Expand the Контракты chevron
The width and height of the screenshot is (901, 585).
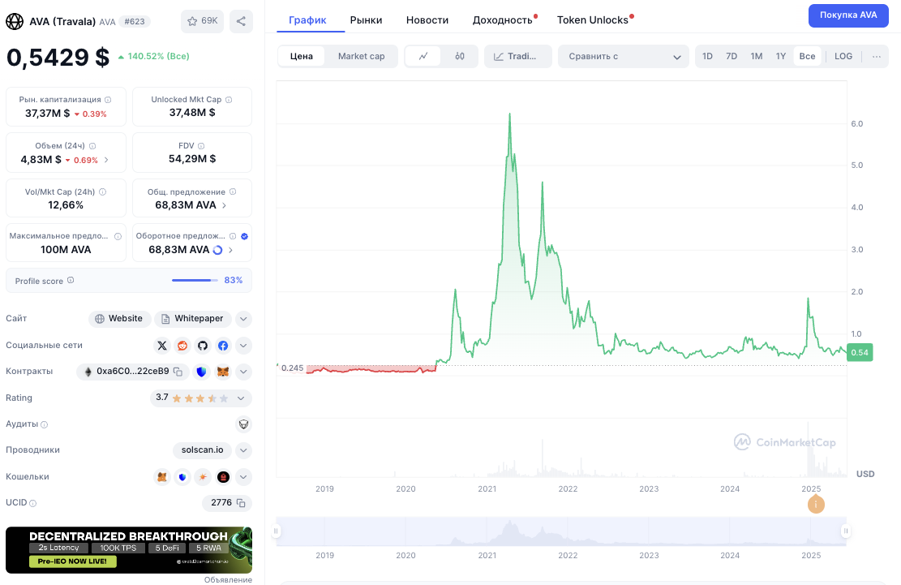coord(243,372)
